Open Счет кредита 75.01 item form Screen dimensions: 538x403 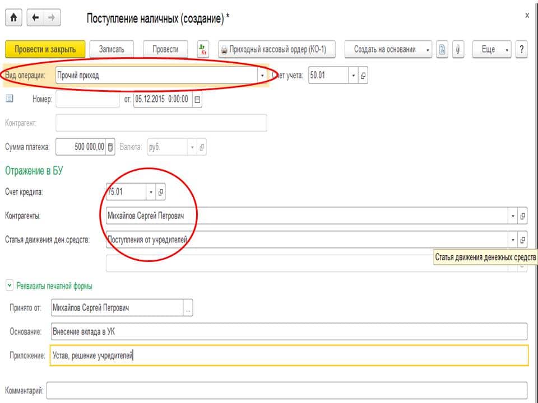[x=161, y=192]
